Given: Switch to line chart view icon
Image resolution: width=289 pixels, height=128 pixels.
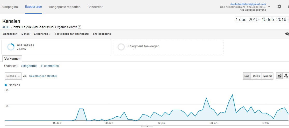Looking at the screenshot, I should coord(279,76).
